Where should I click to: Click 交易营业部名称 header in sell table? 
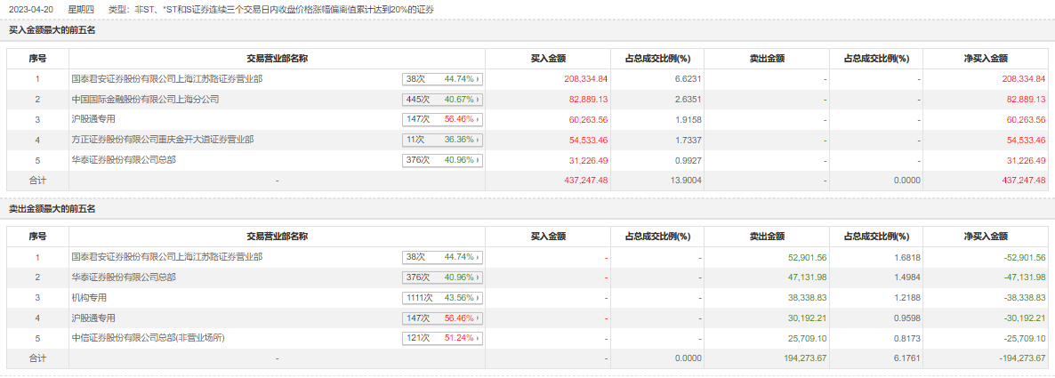[x=277, y=237]
